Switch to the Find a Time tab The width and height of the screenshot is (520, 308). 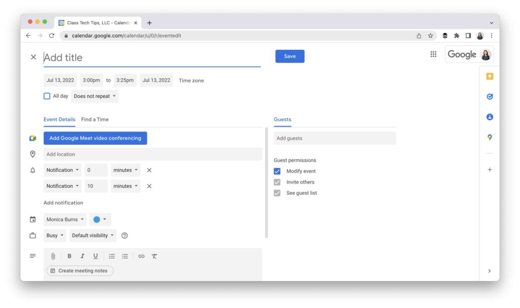95,119
